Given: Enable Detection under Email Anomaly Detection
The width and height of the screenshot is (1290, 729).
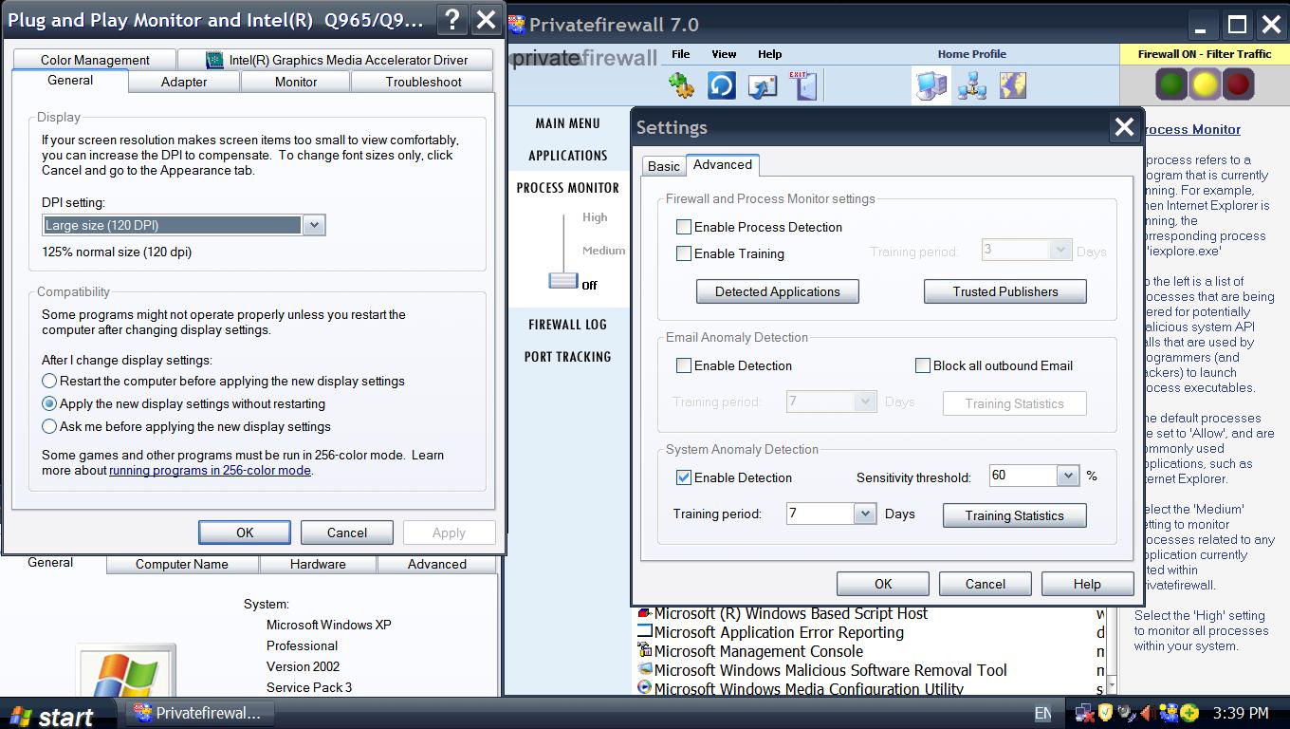Looking at the screenshot, I should 683,365.
